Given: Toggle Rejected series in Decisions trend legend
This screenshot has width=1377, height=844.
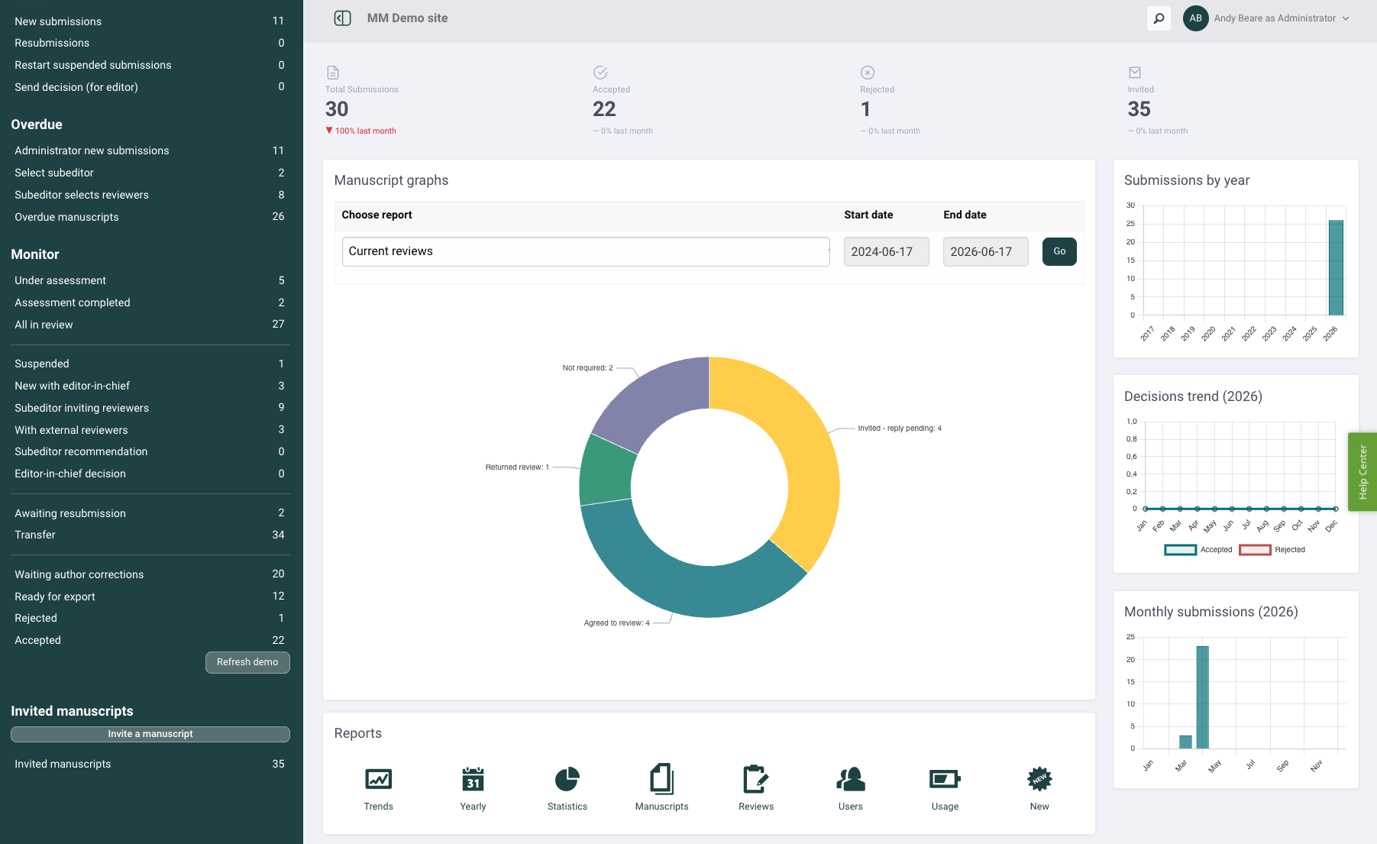Looking at the screenshot, I should click(1272, 550).
